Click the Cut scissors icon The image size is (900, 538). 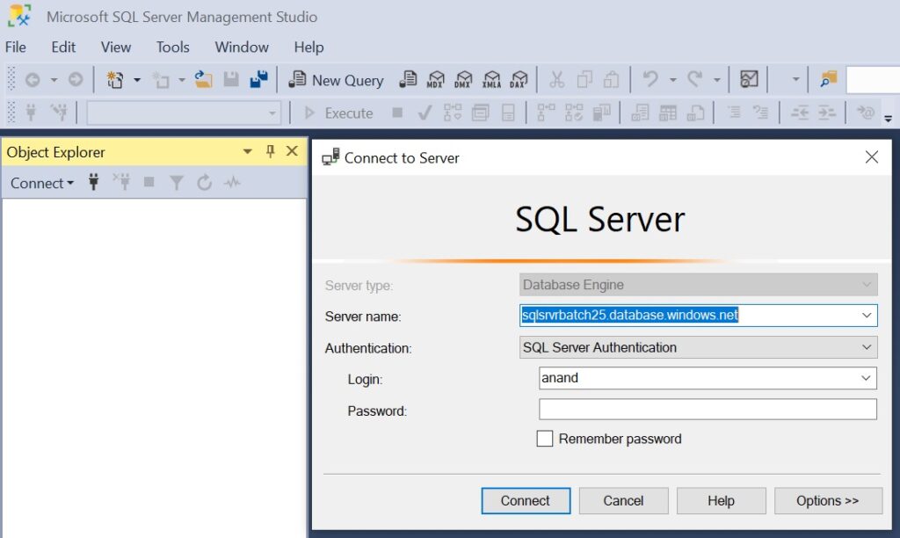point(556,80)
